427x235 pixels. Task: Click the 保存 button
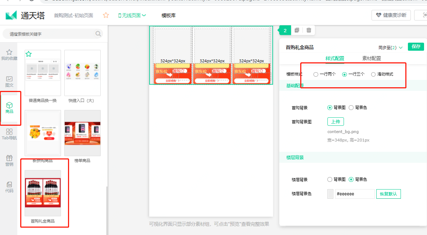click(416, 47)
